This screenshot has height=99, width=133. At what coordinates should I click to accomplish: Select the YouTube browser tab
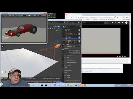(x=74, y=15)
